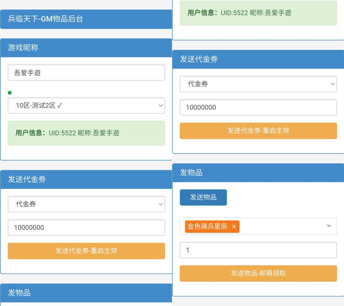Screen dimensions: 344x306
Task: Click the 发送代金券 header in the left column
Action: pos(86,180)
